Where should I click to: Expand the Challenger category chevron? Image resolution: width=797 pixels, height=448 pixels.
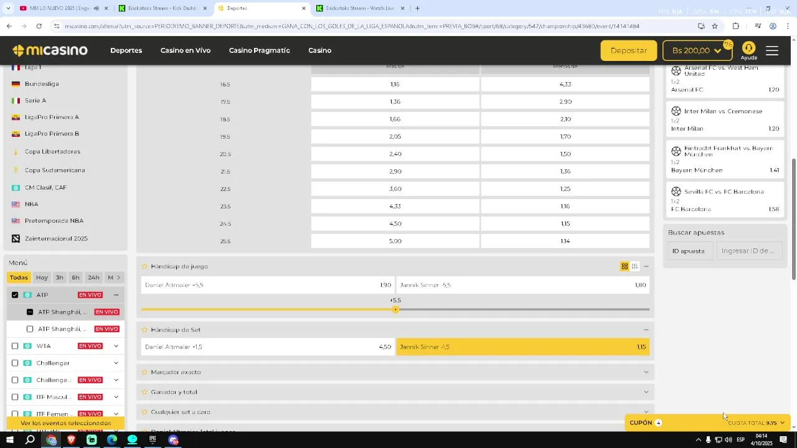click(116, 363)
